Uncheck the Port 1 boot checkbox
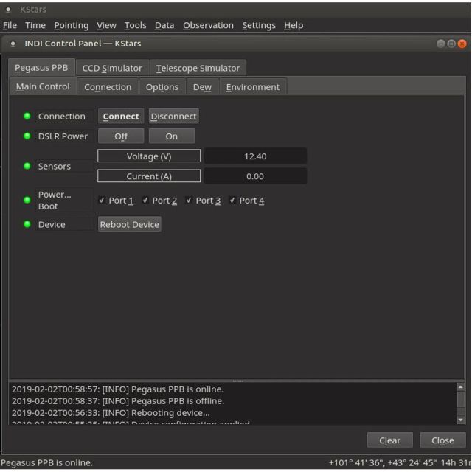The image size is (472, 472). [102, 200]
